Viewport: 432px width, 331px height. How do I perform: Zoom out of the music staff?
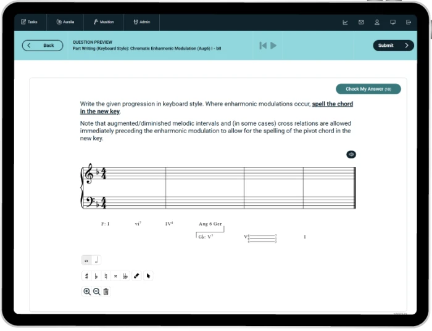pyautogui.click(x=96, y=292)
